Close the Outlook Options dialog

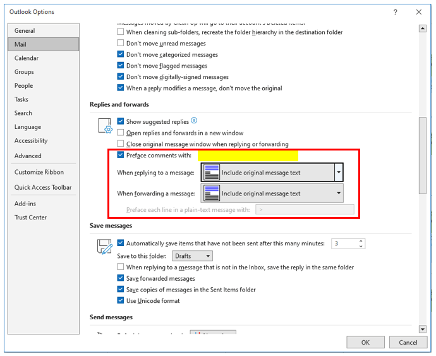point(419,12)
